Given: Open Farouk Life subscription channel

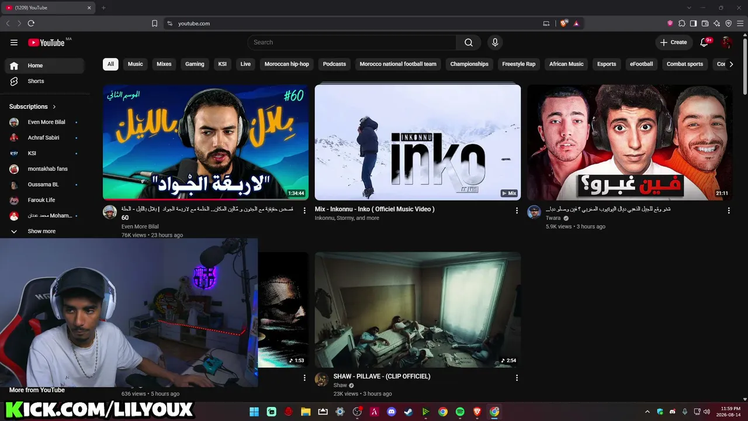Looking at the screenshot, I should pyautogui.click(x=44, y=200).
